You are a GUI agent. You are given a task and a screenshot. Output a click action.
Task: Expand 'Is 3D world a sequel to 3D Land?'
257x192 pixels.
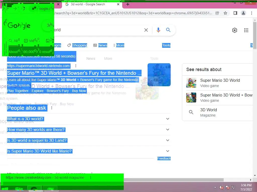tap(89, 140)
